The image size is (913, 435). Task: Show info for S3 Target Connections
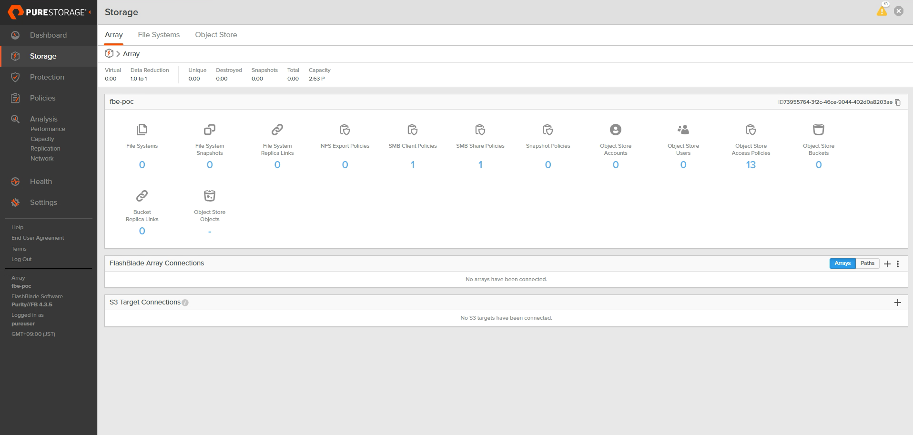(x=185, y=303)
